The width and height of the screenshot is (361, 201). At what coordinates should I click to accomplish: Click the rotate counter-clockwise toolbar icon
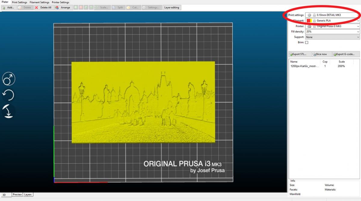(86, 8)
